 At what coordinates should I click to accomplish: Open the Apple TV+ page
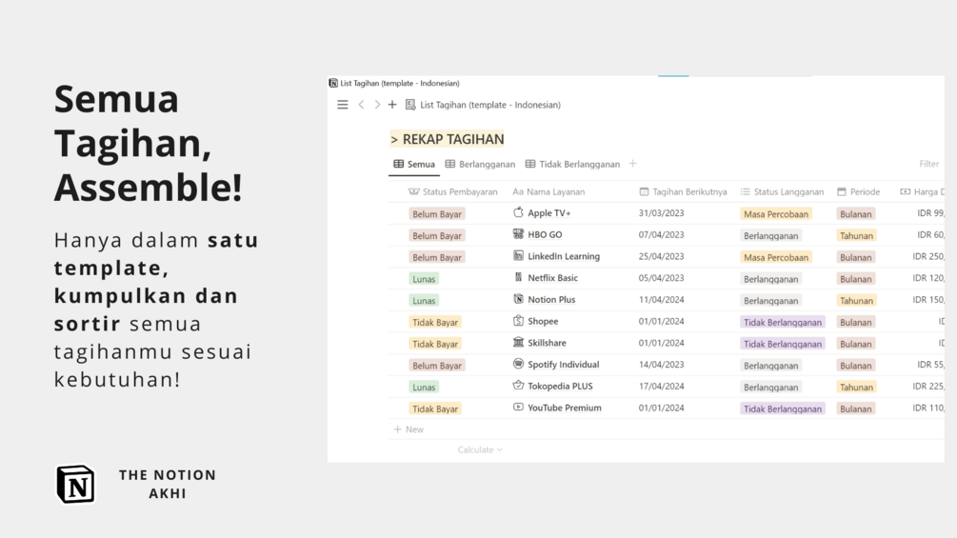coord(549,213)
